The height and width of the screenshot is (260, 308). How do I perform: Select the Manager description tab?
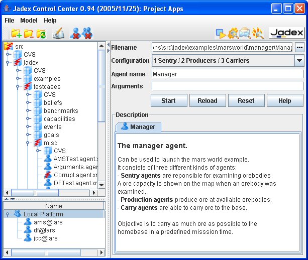click(x=139, y=127)
